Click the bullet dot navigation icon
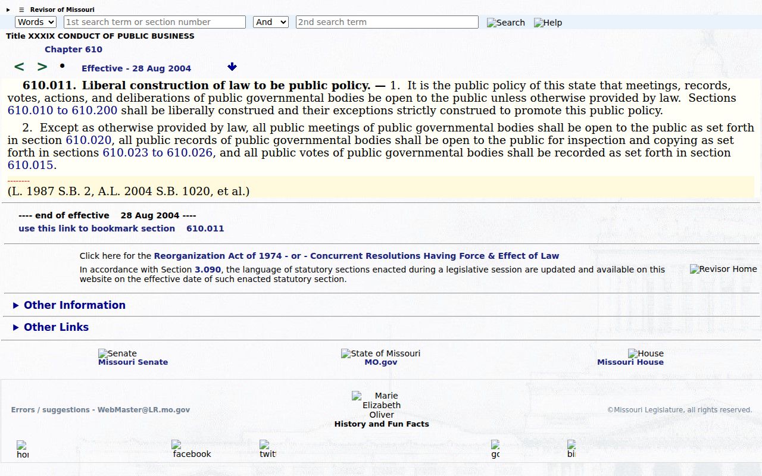762x476 pixels. coord(62,65)
